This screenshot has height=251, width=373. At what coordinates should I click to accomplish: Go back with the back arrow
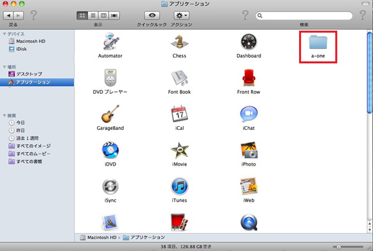pyautogui.click(x=8, y=16)
